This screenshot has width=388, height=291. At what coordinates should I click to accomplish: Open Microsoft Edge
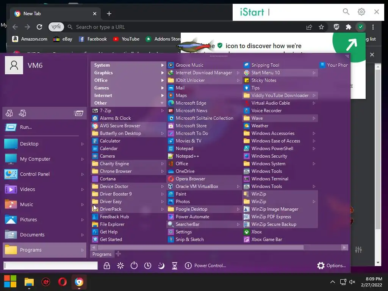[x=204, y=103]
